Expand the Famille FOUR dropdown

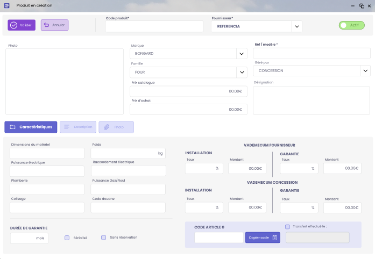click(x=241, y=72)
